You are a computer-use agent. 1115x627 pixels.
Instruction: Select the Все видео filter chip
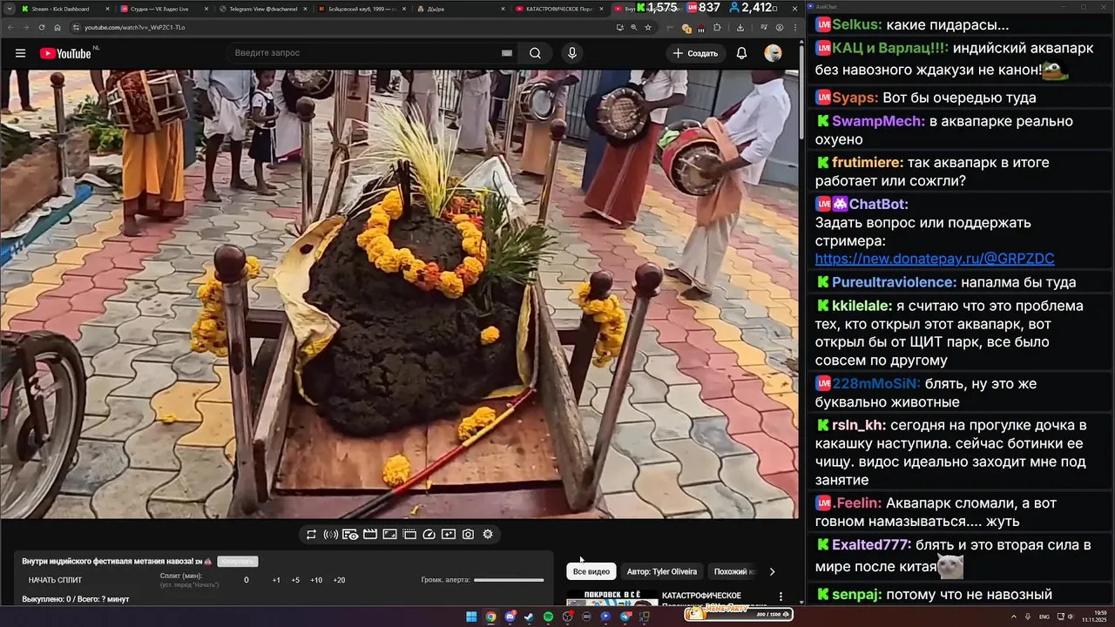tap(591, 571)
